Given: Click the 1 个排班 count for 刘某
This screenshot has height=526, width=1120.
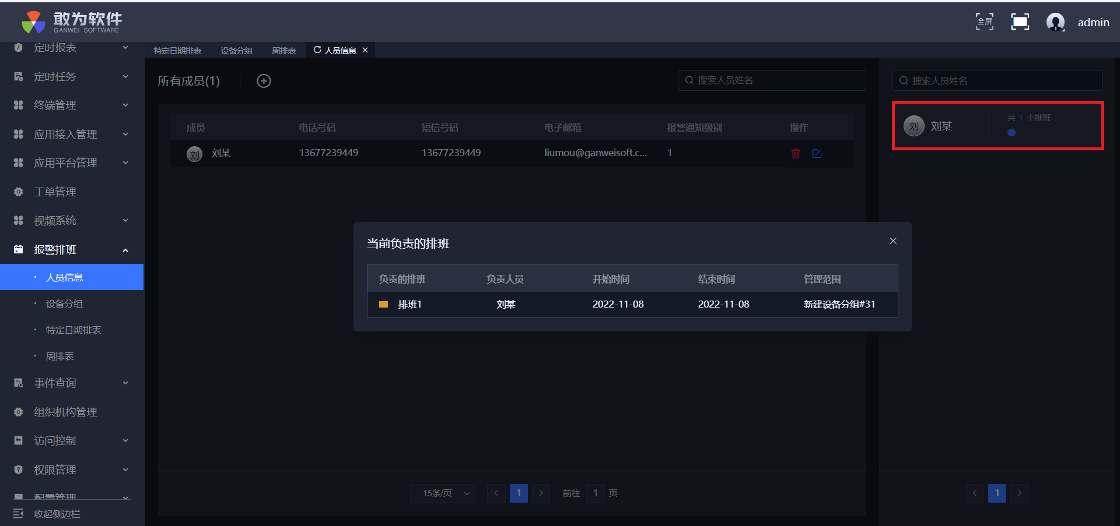Looking at the screenshot, I should 1029,118.
